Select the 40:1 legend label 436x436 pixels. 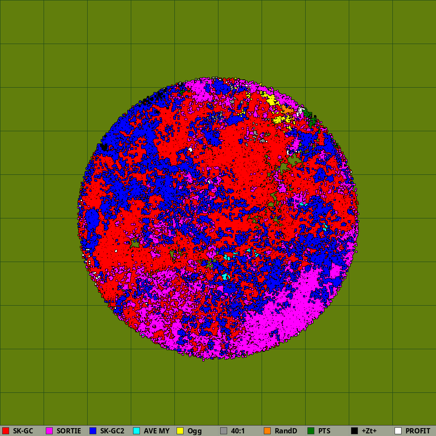(x=238, y=431)
